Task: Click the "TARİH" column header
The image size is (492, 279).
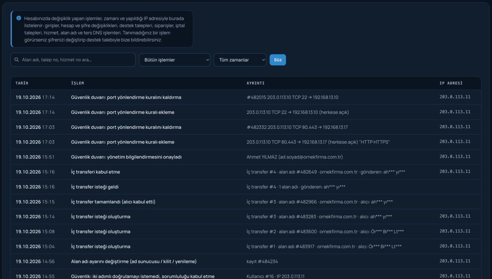Action: pyautogui.click(x=22, y=83)
